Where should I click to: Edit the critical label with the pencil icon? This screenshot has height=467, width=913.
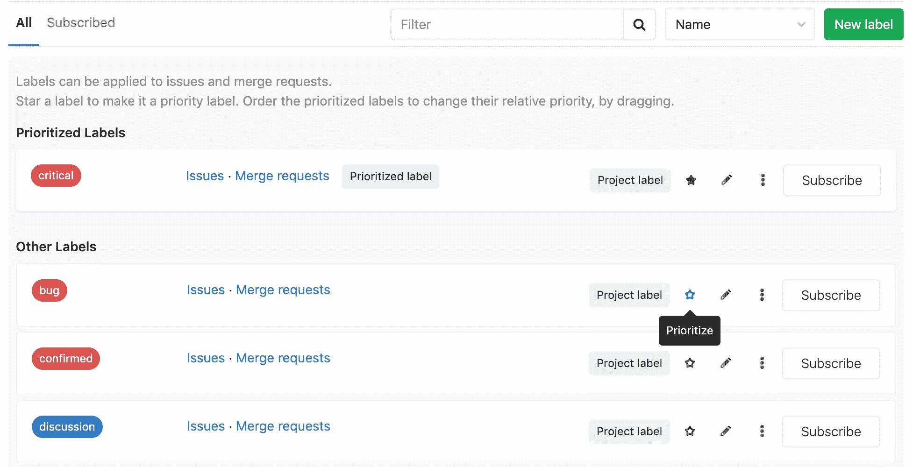(726, 180)
